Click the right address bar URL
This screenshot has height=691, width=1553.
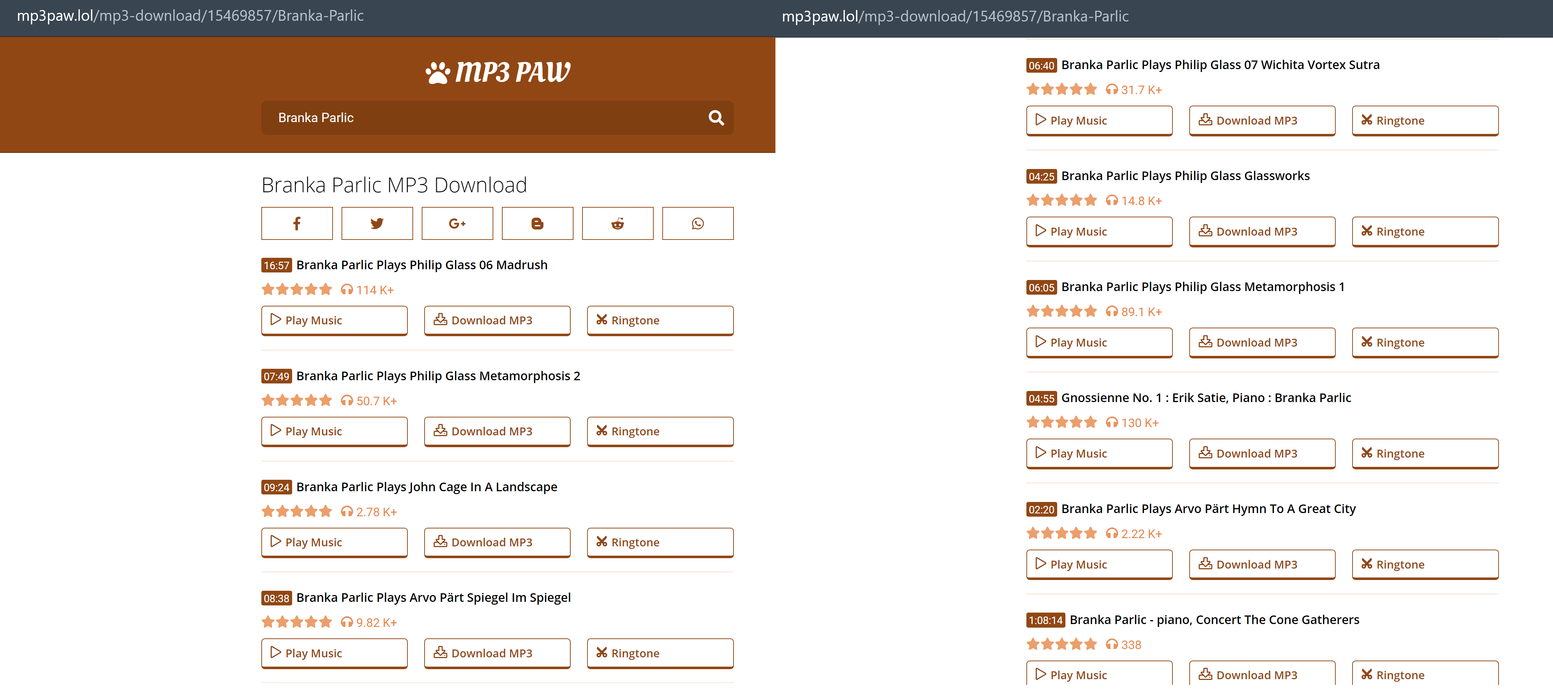(x=955, y=16)
